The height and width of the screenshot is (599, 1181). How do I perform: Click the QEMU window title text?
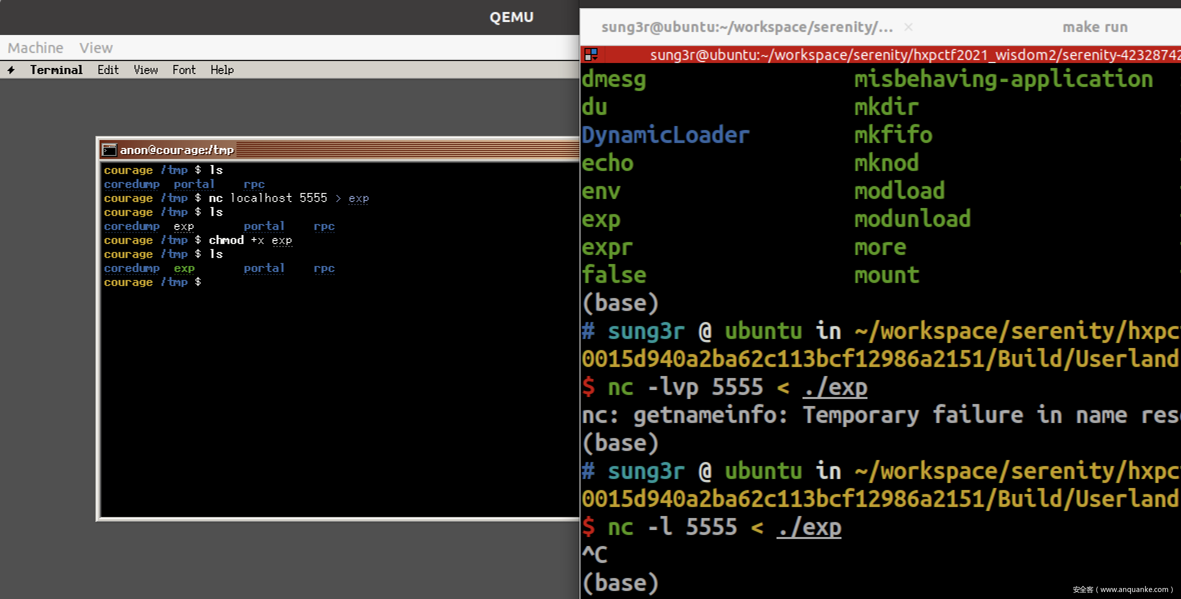coord(511,17)
